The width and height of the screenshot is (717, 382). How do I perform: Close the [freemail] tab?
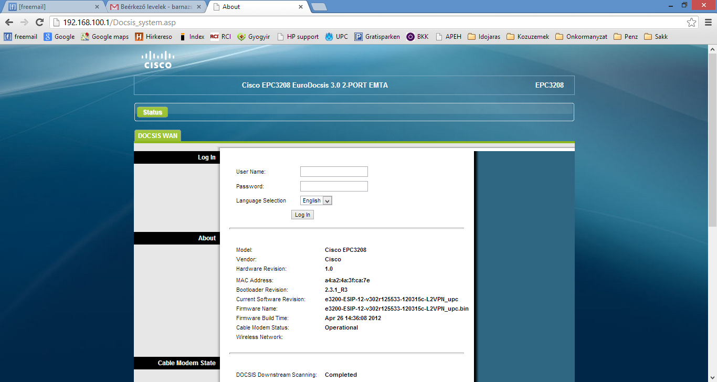97,7
